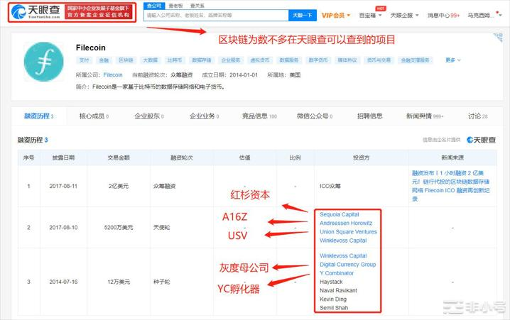Open the Filecoin ICO financing news source link
Screen dimensions: 510x320
tap(450, 186)
